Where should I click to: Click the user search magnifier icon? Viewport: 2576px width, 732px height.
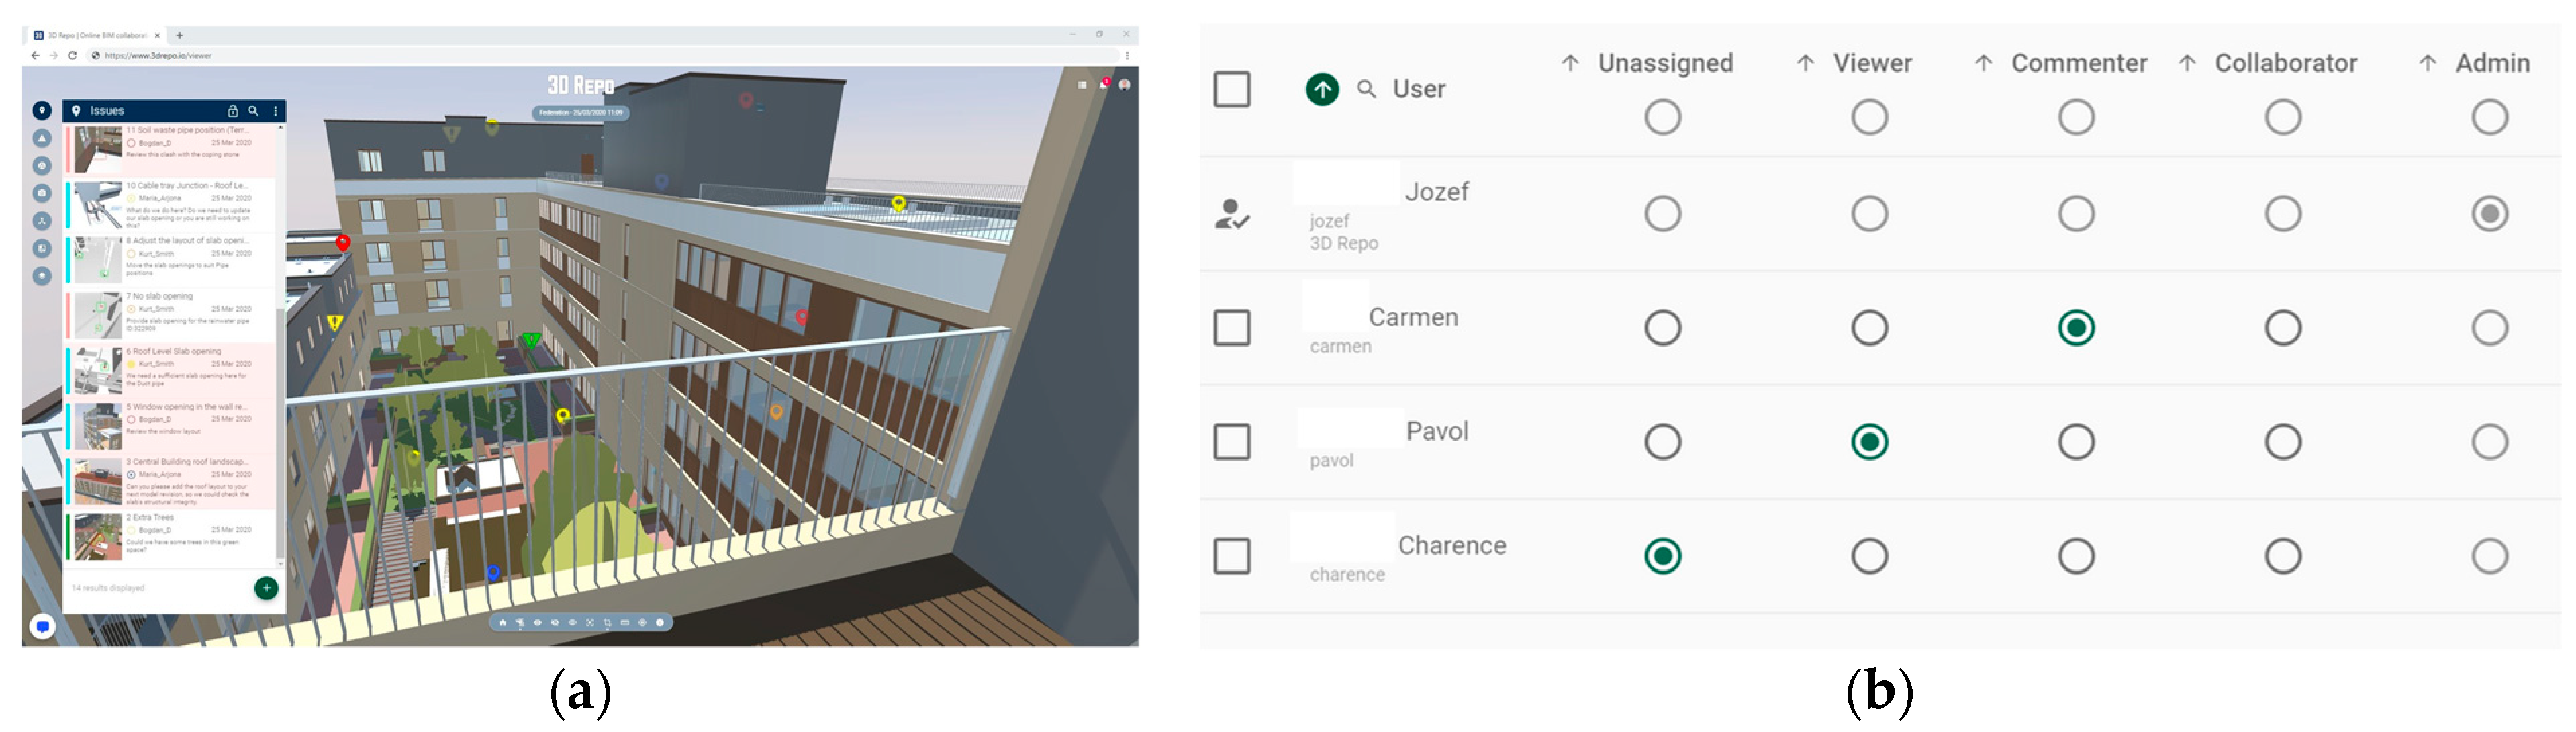[1366, 89]
